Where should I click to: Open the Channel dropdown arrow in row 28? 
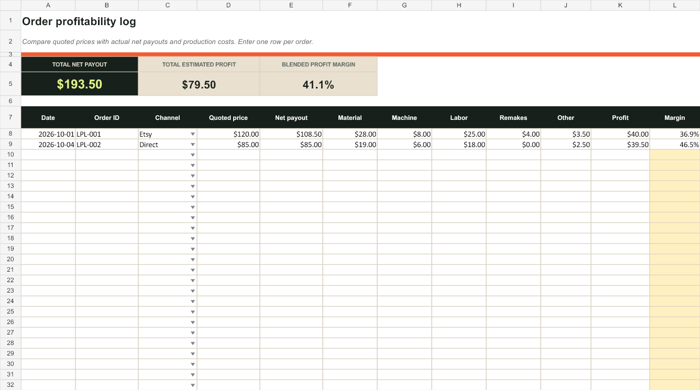coord(193,343)
